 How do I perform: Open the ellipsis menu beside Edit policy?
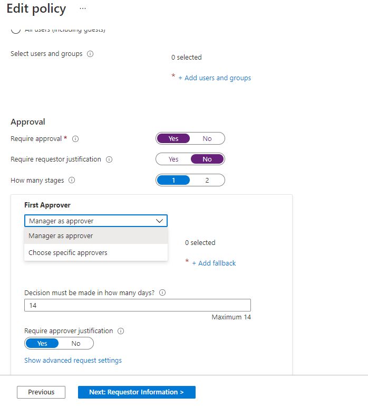click(x=82, y=9)
